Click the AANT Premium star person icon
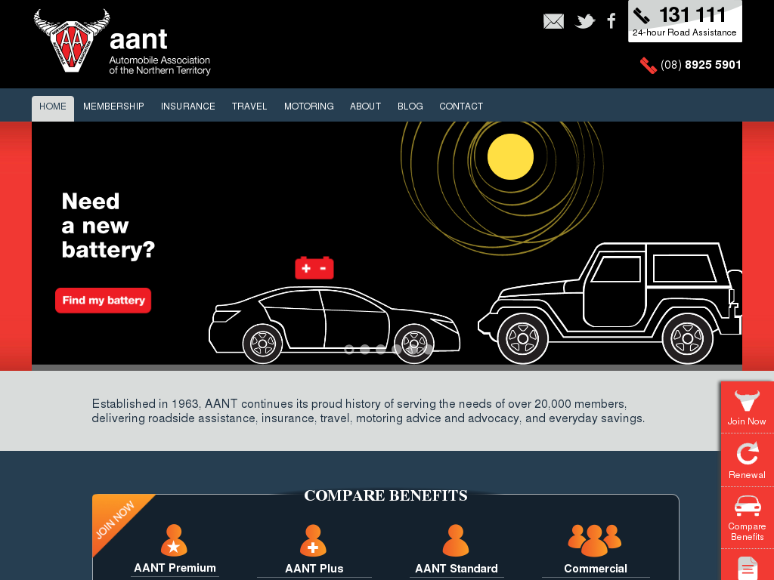Image resolution: width=774 pixels, height=580 pixels. 174,540
